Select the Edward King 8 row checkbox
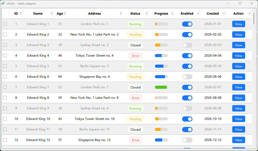The image size is (258, 151). [x=5, y=98]
